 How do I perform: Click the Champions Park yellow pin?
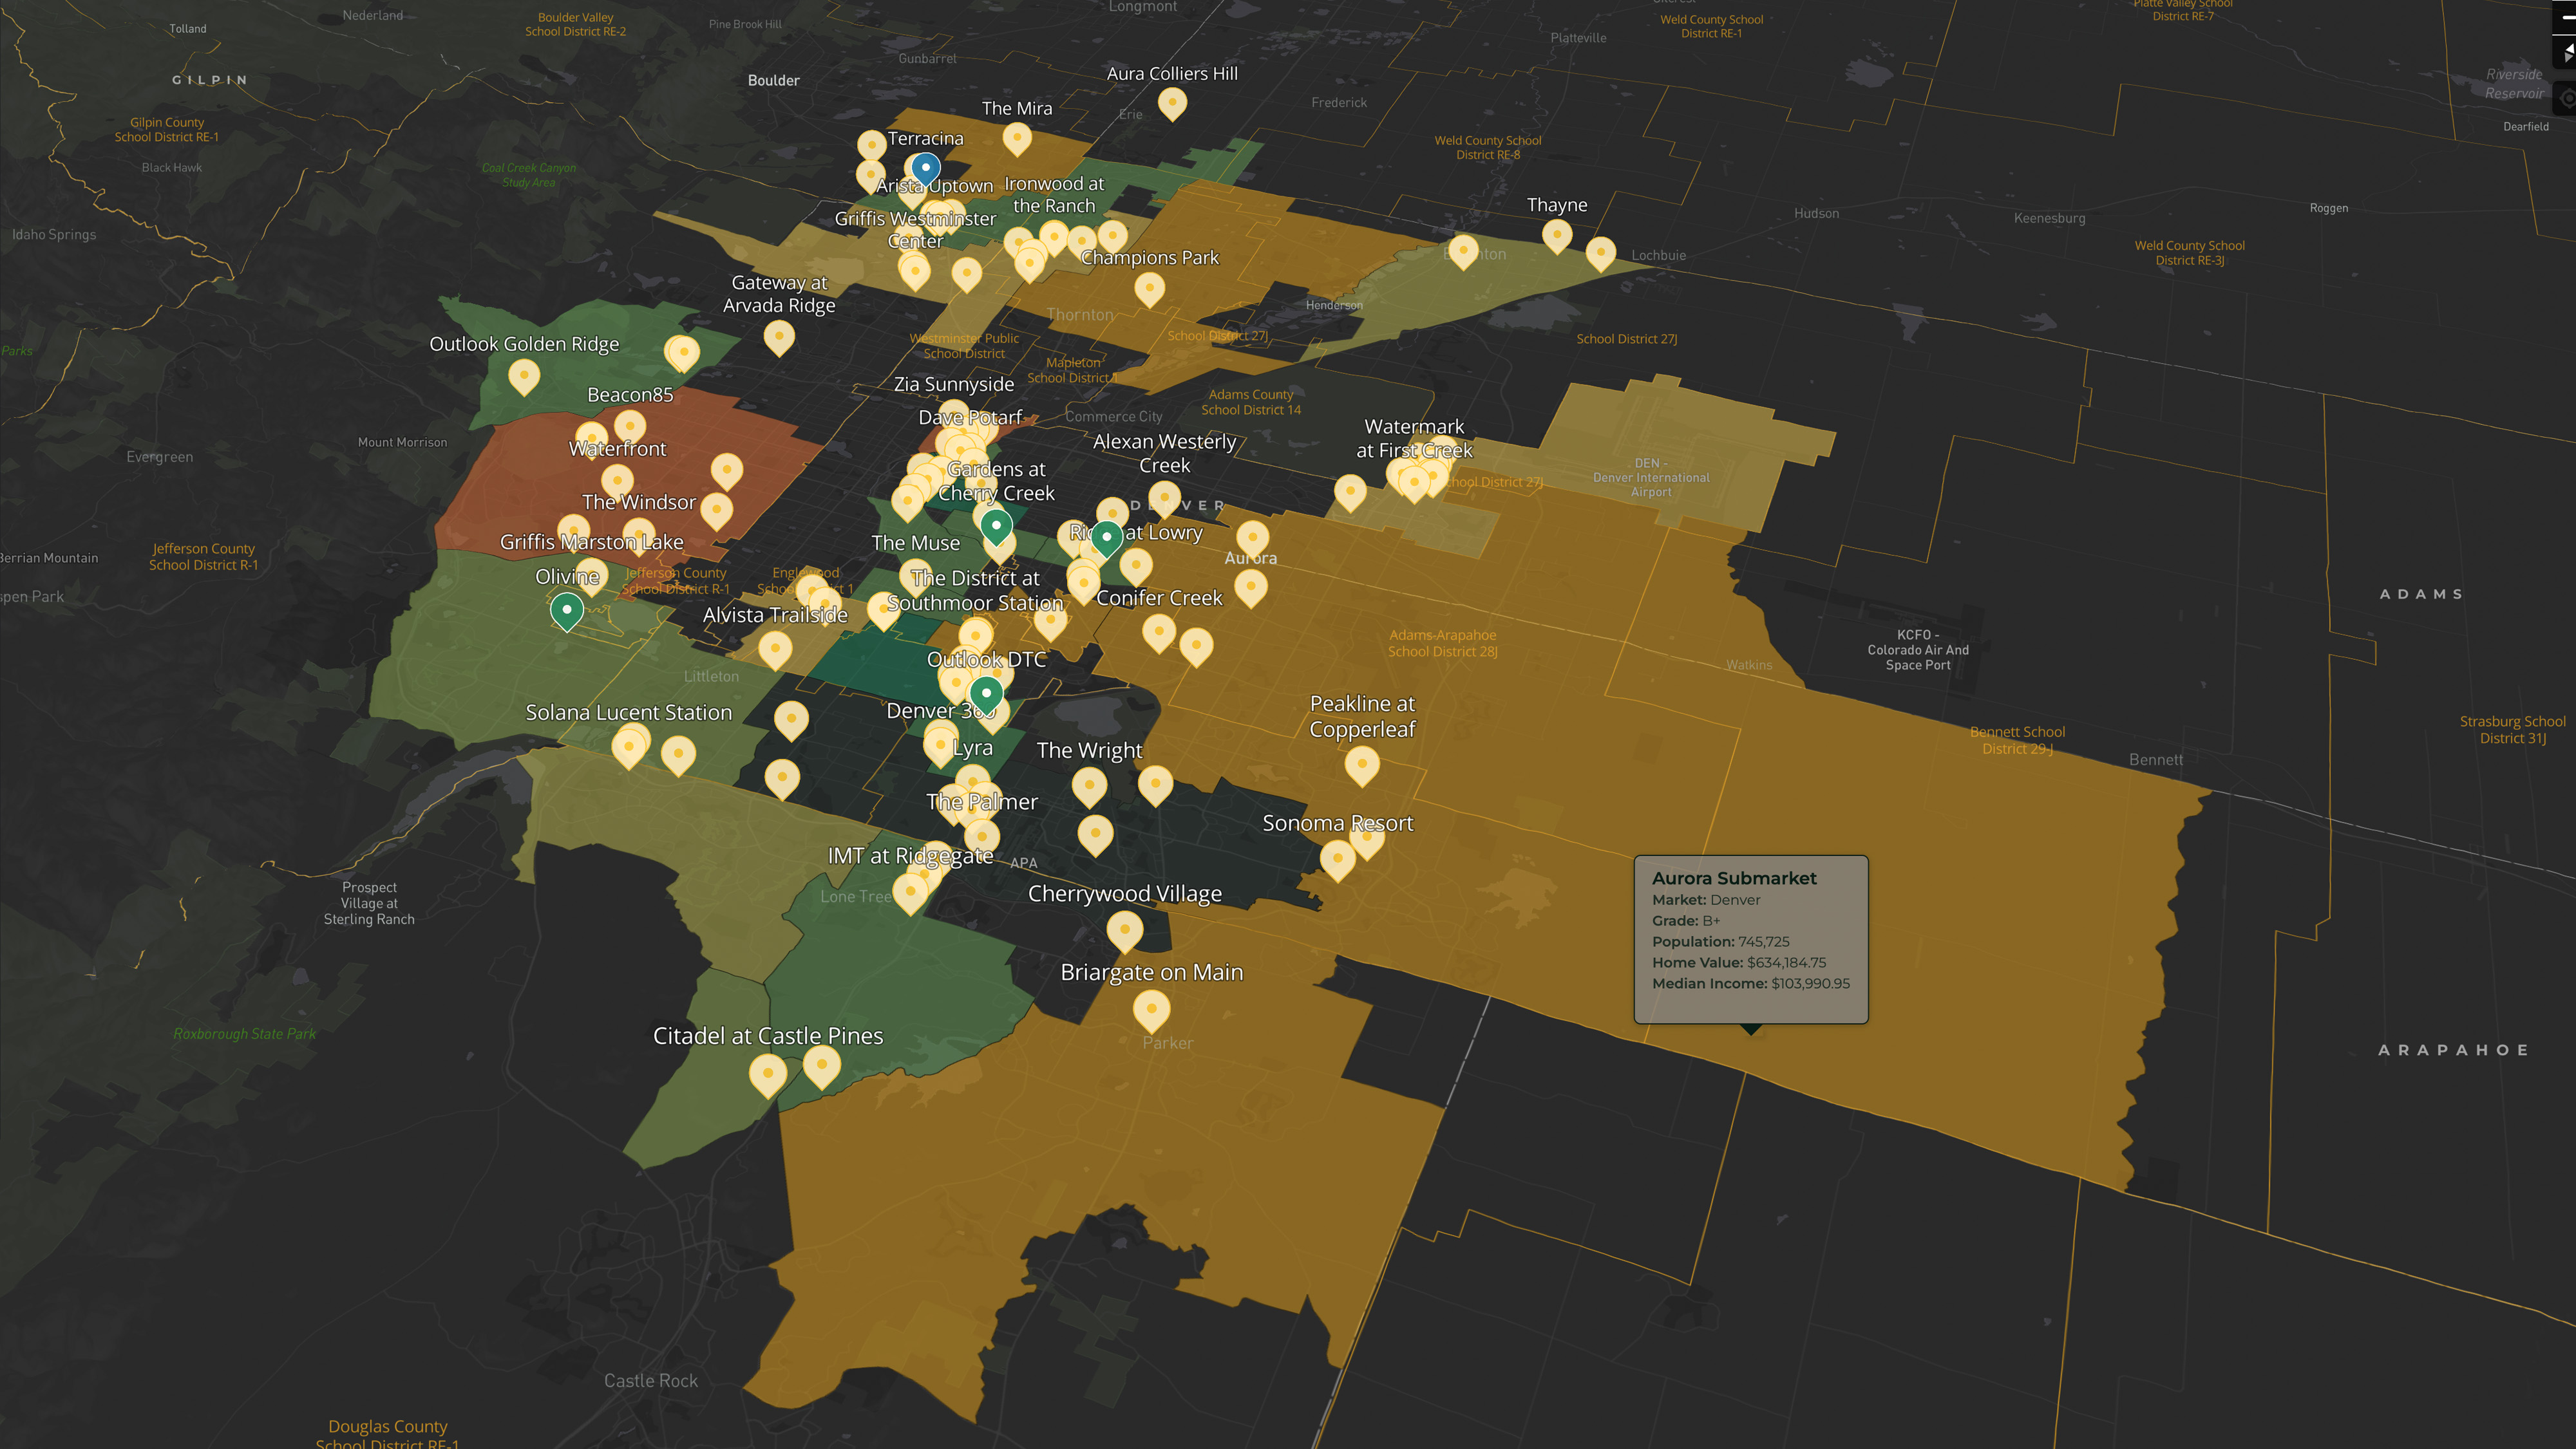click(x=1149, y=288)
